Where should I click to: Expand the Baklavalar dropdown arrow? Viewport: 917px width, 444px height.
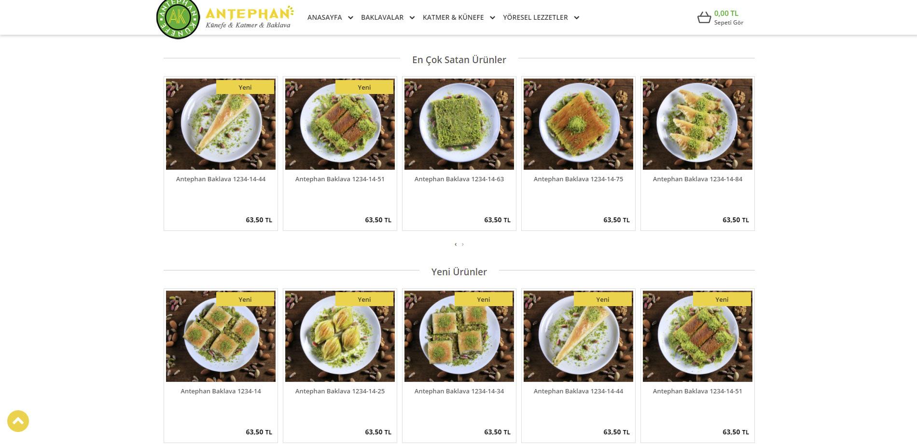click(412, 18)
